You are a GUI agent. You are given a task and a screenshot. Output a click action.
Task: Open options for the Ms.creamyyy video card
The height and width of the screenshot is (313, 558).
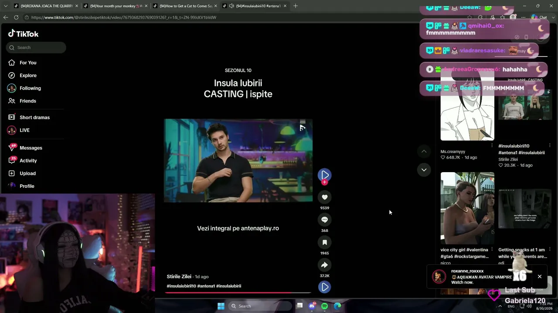[492, 146]
